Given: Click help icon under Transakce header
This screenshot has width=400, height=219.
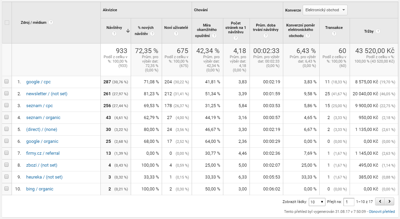Looking at the screenshot, I should pos(334,34).
